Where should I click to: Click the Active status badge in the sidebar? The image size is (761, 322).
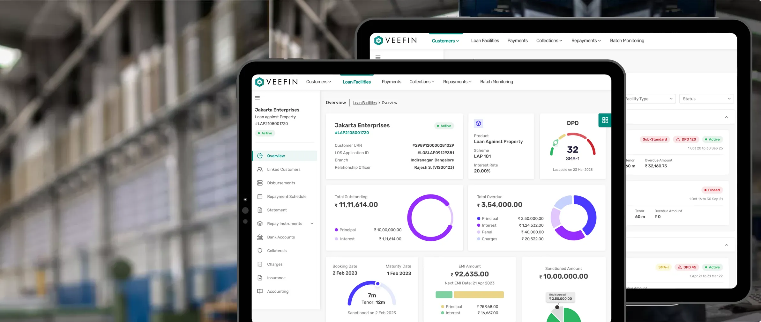point(265,133)
